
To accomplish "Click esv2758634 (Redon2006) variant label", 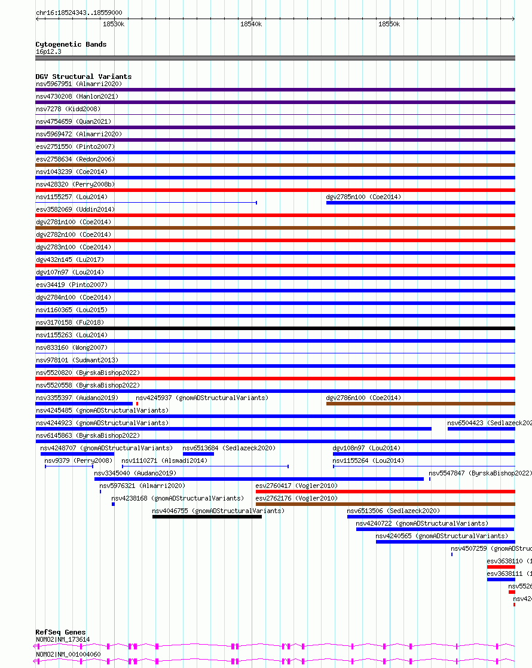I will [x=75, y=159].
